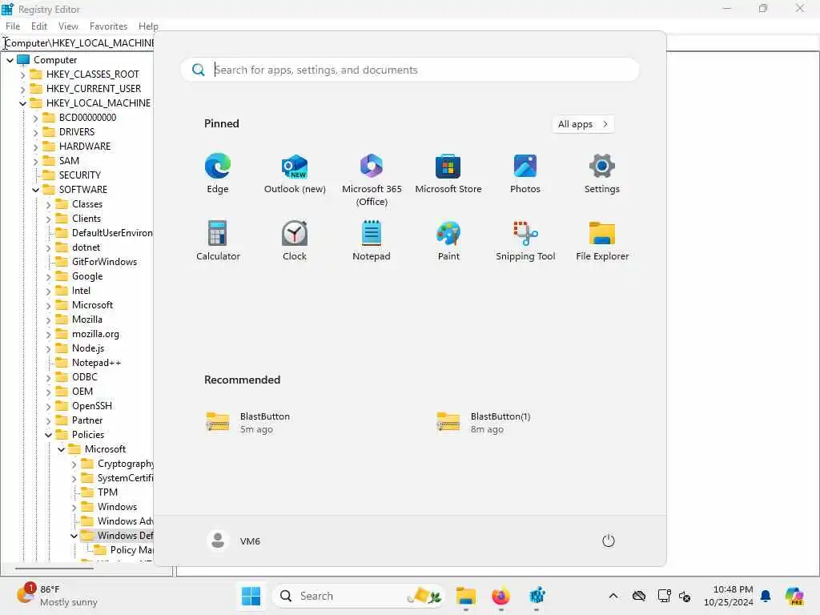Open the weather widget showing 86°F

point(57,596)
